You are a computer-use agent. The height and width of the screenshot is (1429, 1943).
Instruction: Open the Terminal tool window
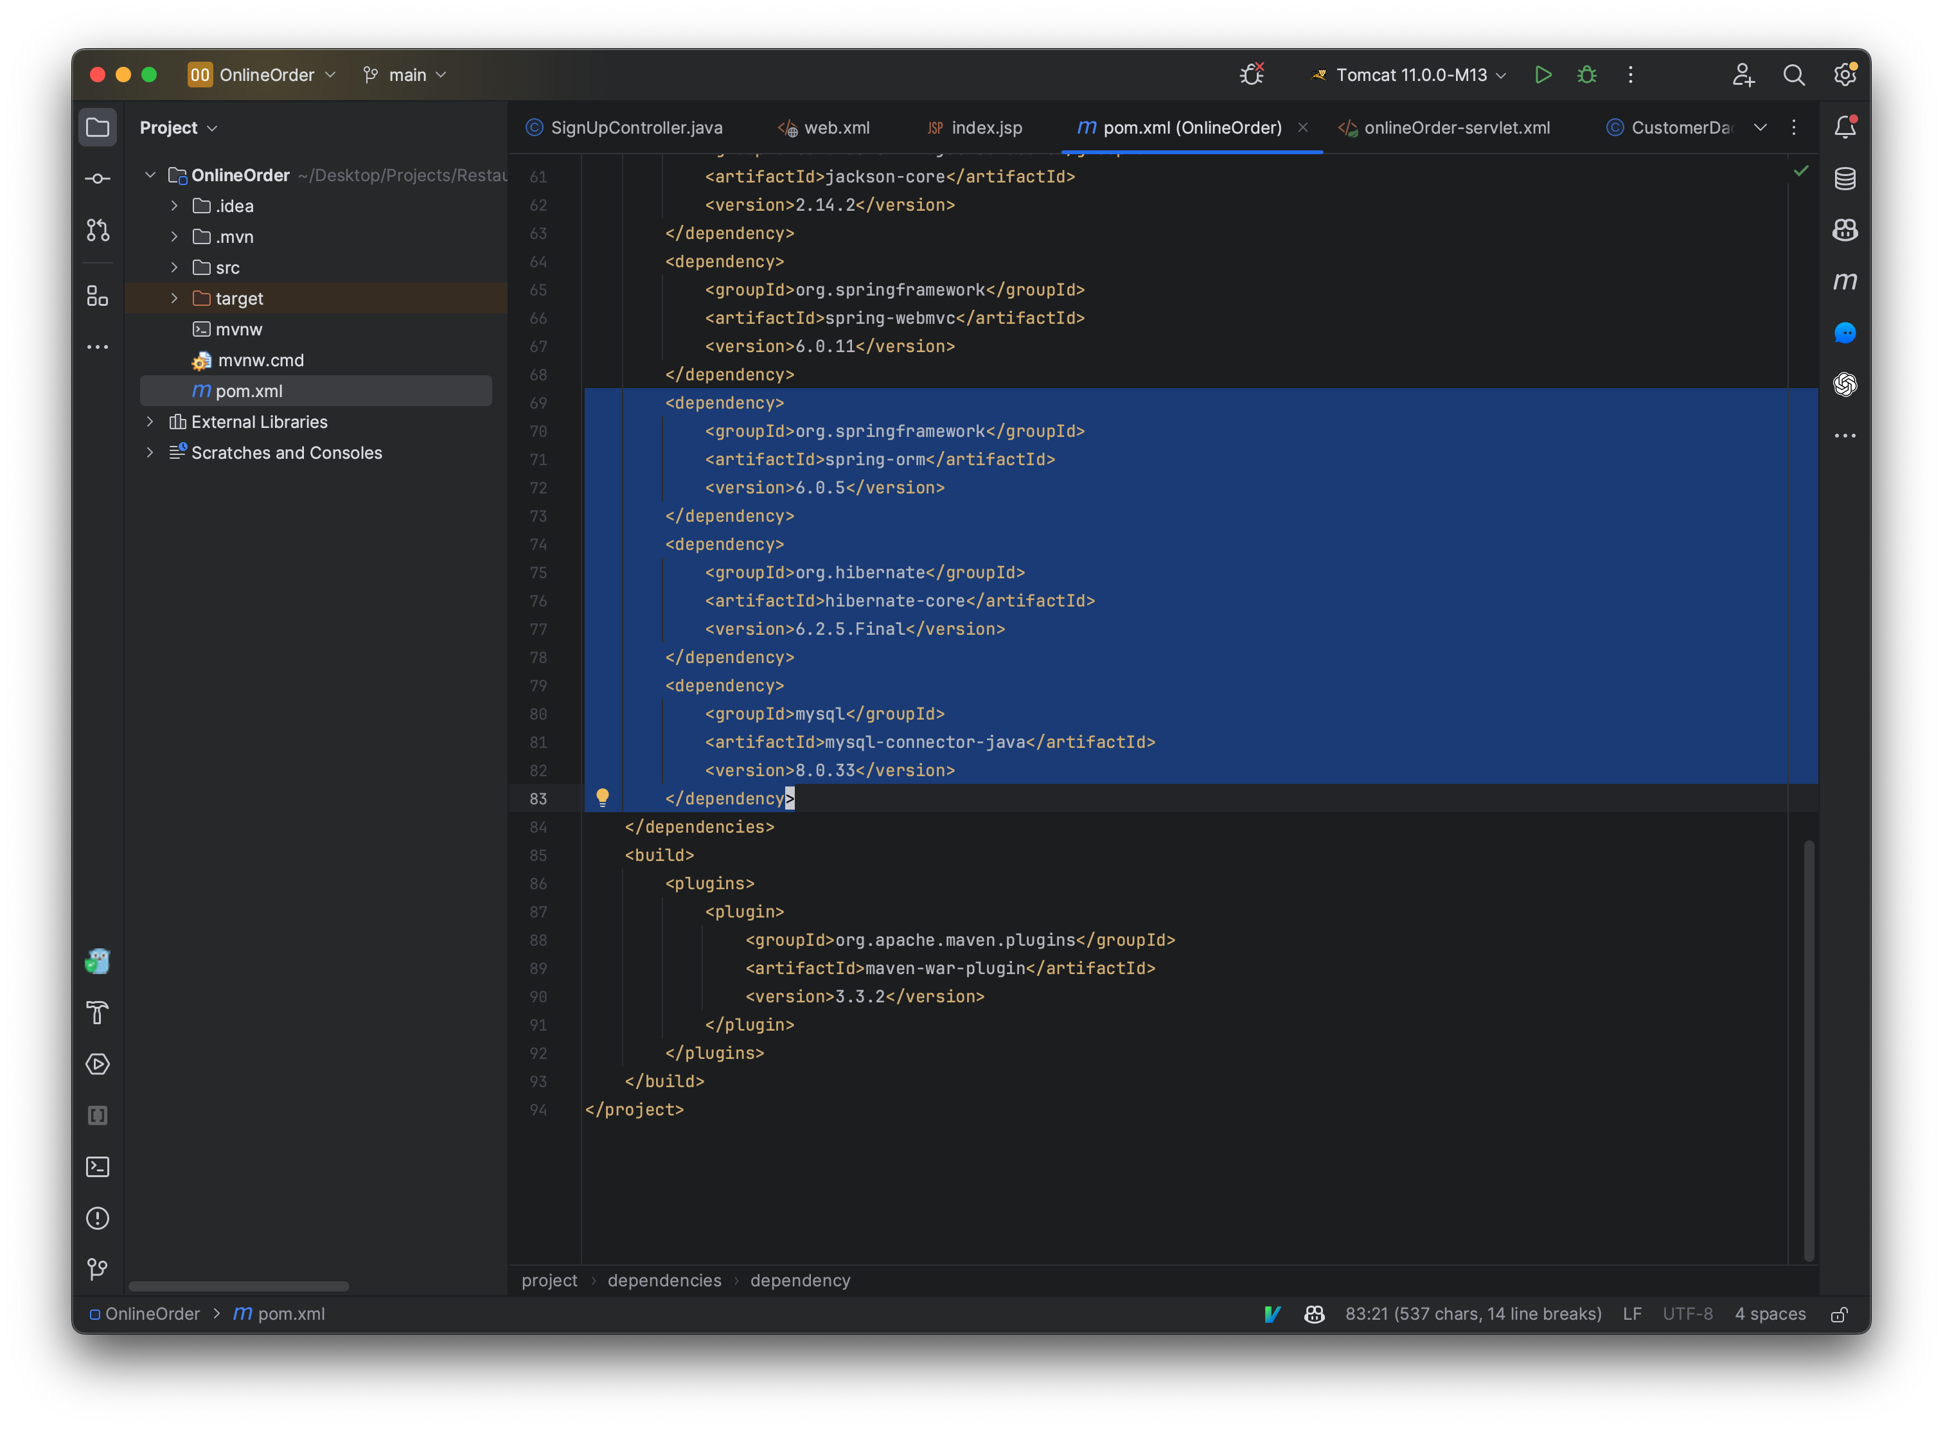pyautogui.click(x=97, y=1167)
